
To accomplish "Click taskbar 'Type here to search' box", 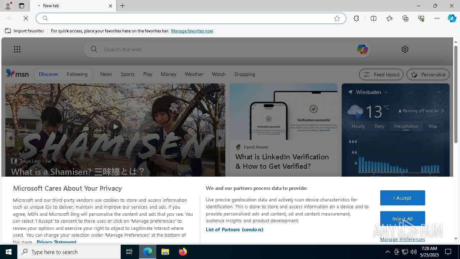I will [69, 252].
